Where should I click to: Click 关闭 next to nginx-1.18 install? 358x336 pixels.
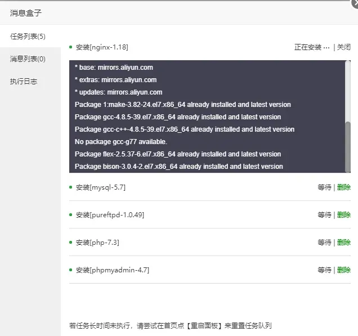click(x=343, y=47)
